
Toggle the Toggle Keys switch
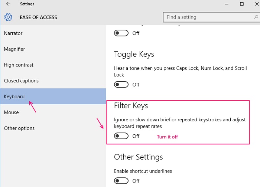(x=121, y=85)
